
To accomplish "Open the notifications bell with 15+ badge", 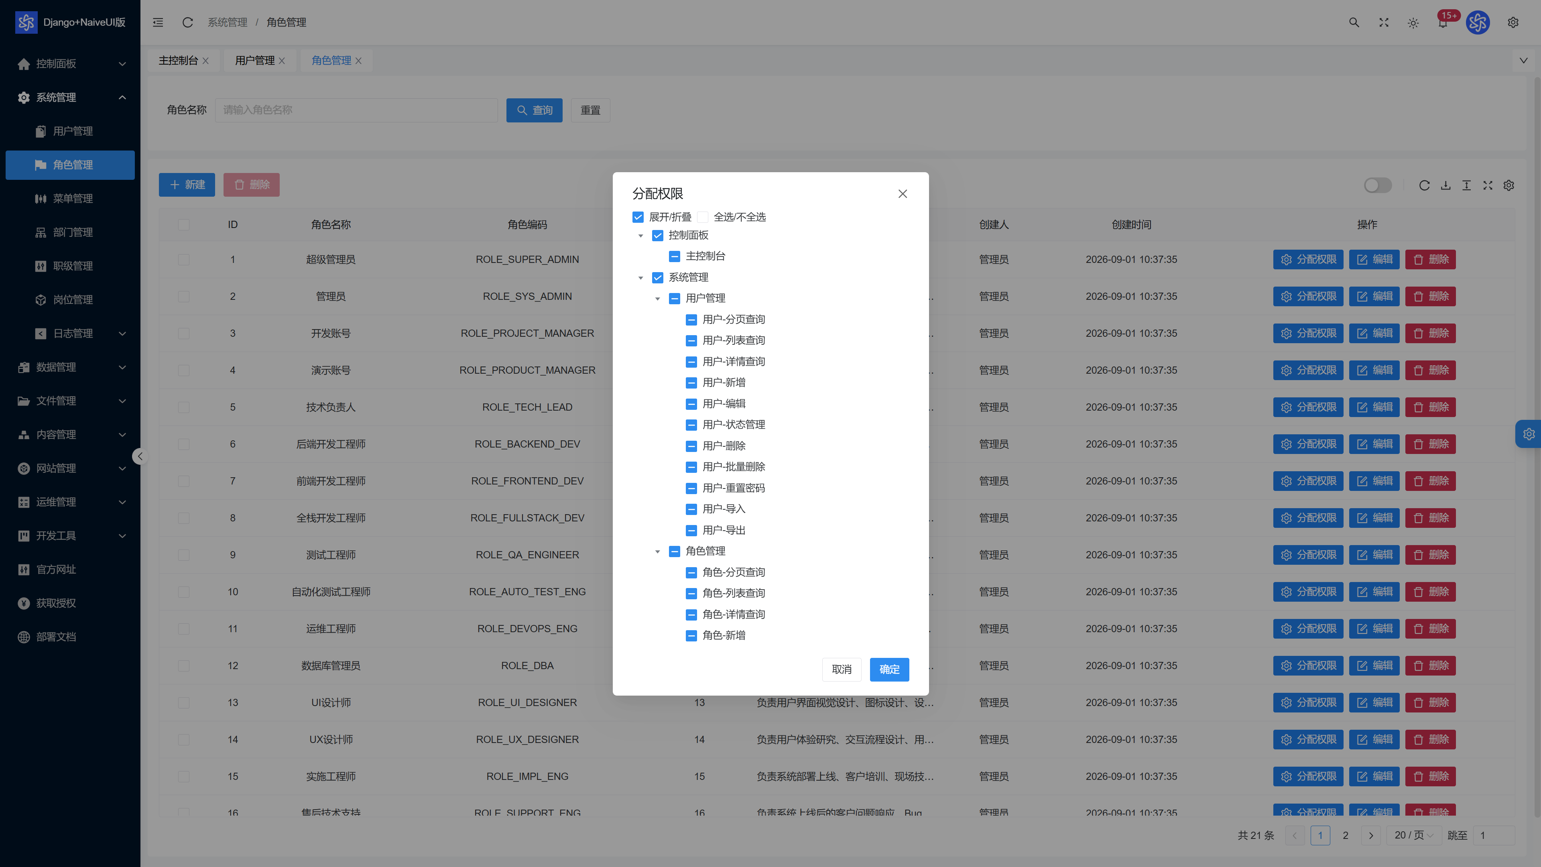I will [x=1443, y=22].
